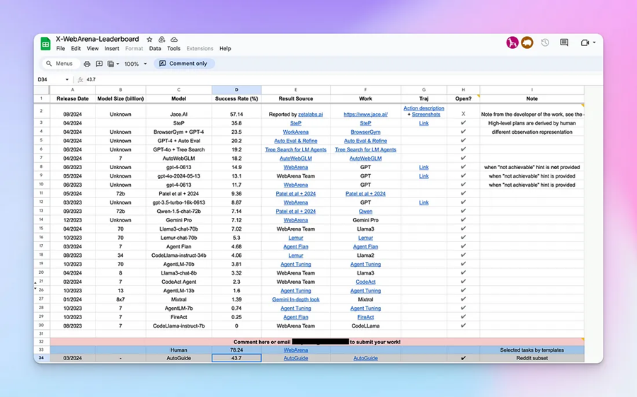Viewport: 637px width, 397px height.
Task: Click the Comment only button
Action: pos(183,64)
